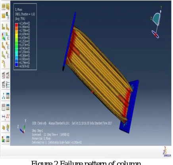173x165 pixels.
Task: Toggle Allow Multiple Plot States icon
Action: coord(4,64)
